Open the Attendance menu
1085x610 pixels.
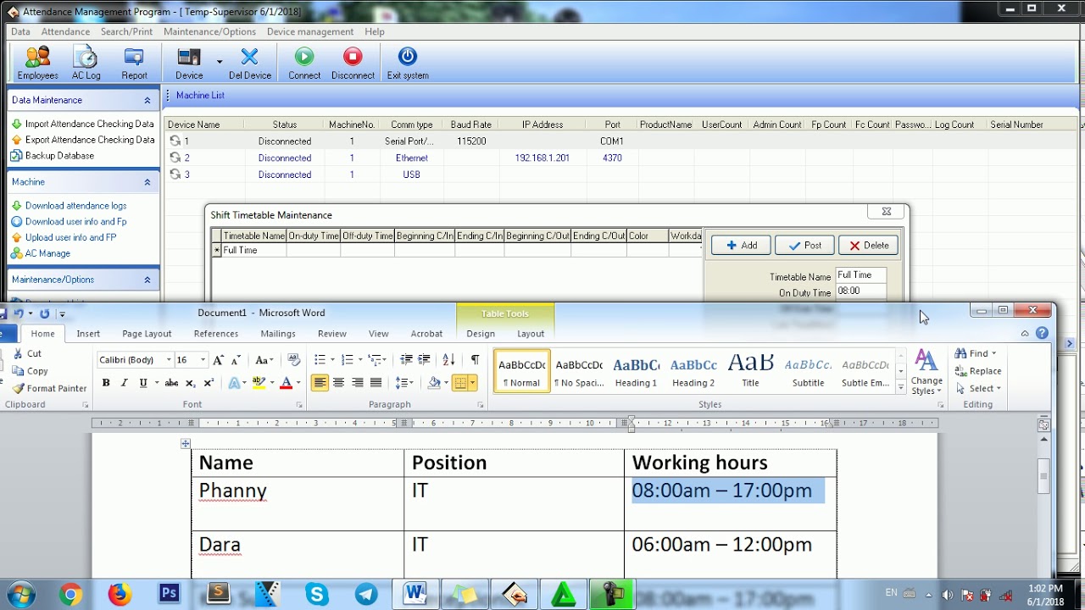[x=65, y=31]
